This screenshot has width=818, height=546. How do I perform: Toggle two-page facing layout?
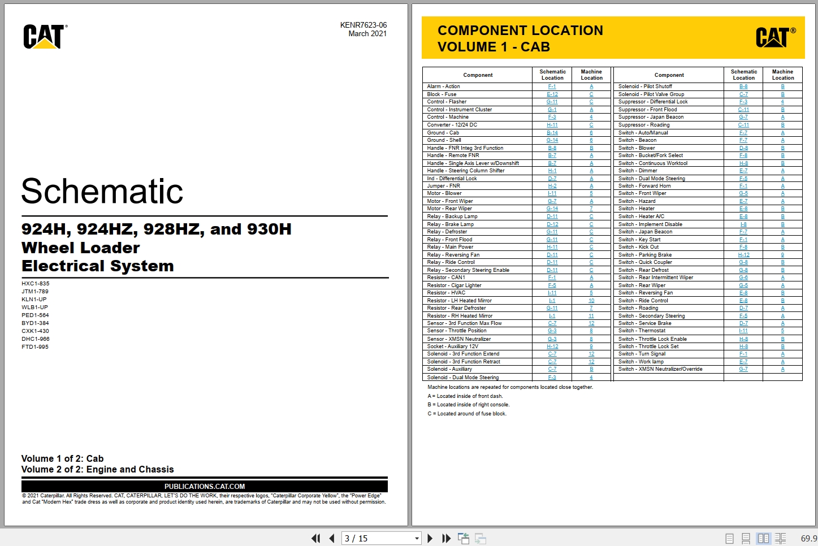[x=763, y=539]
